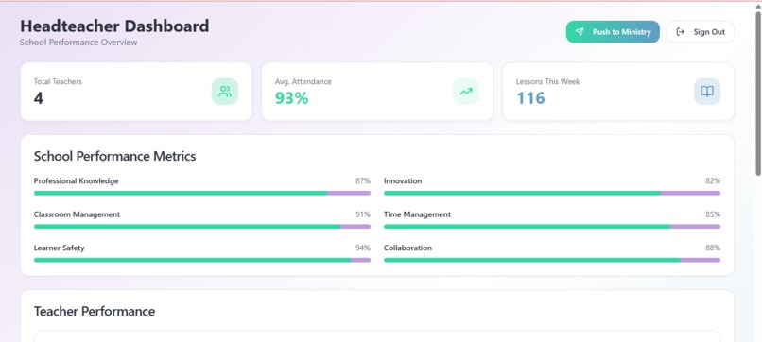Click the 88% Collaboration value

point(713,248)
